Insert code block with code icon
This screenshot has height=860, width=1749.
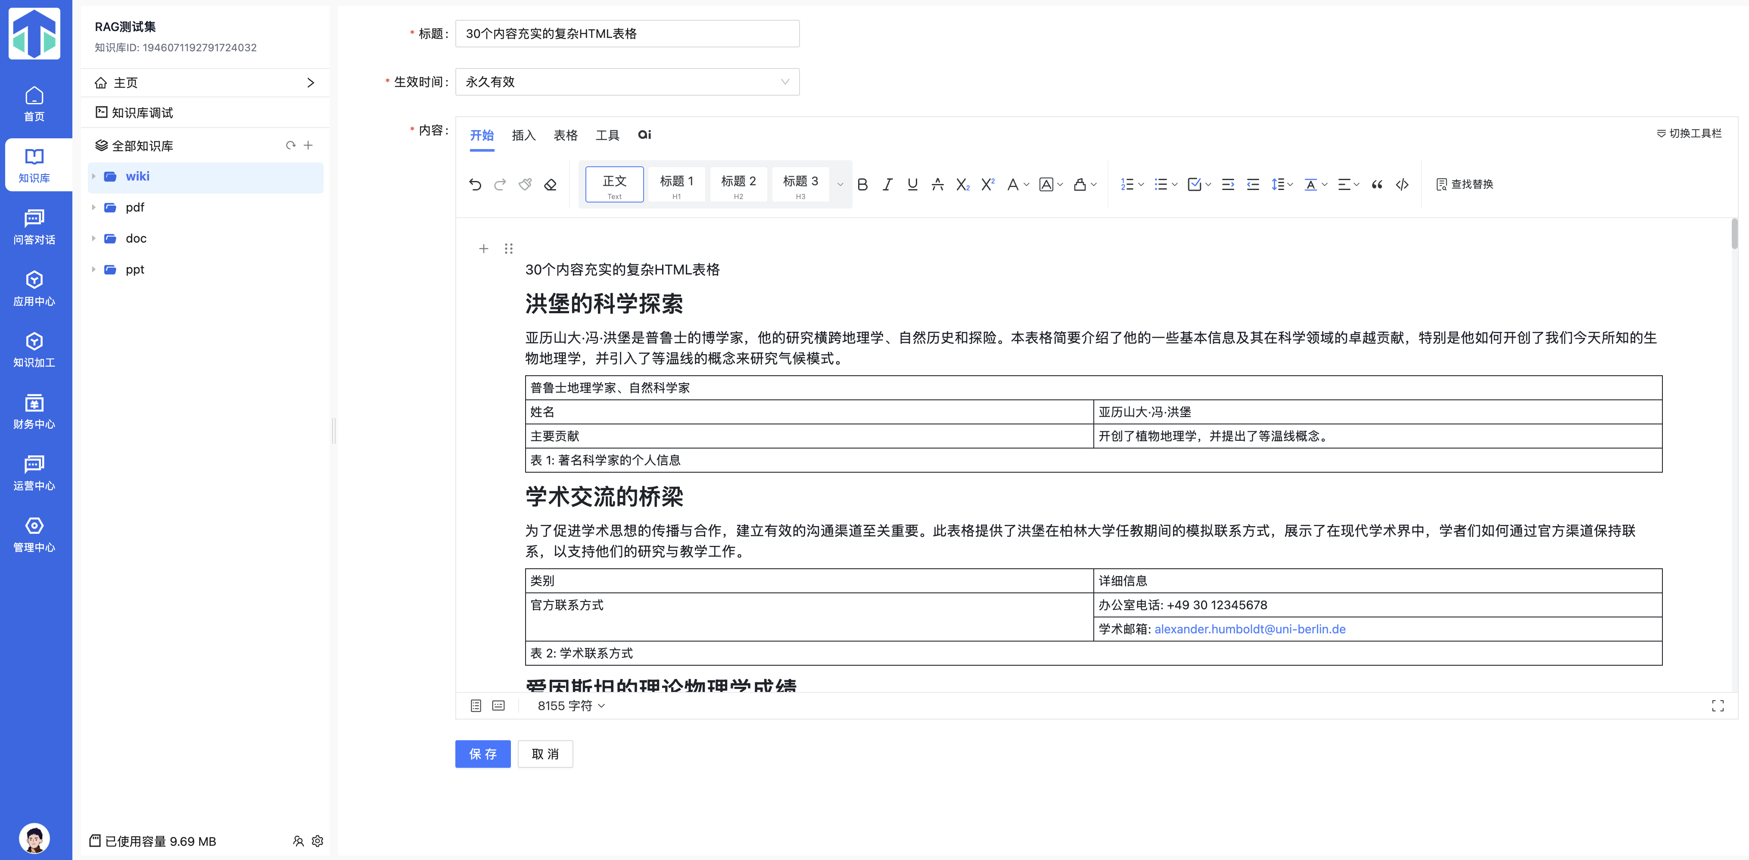[1402, 184]
